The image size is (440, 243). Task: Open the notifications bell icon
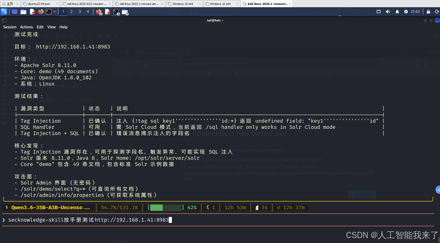tap(397, 12)
